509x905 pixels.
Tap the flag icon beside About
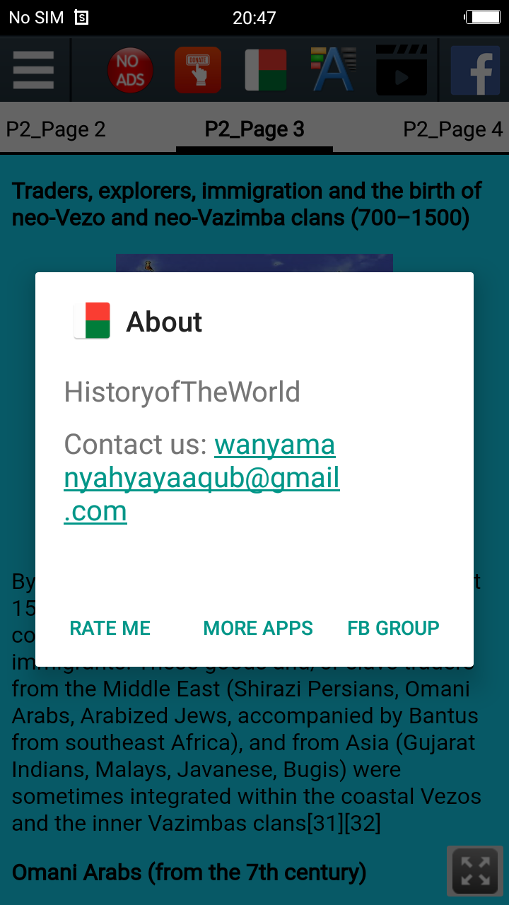pos(93,321)
